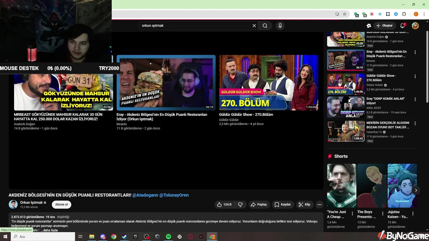Open the @TolunayOren mention link

(174, 195)
